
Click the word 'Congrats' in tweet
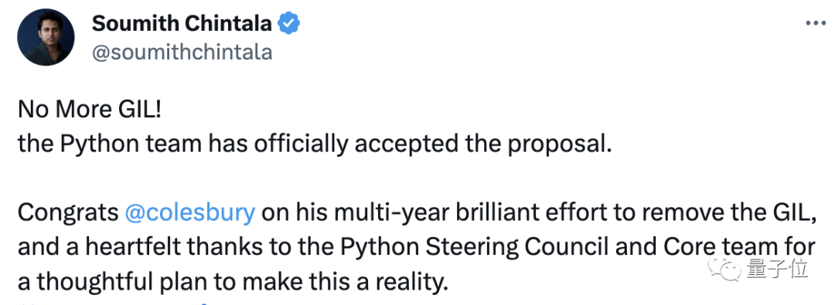68,212
